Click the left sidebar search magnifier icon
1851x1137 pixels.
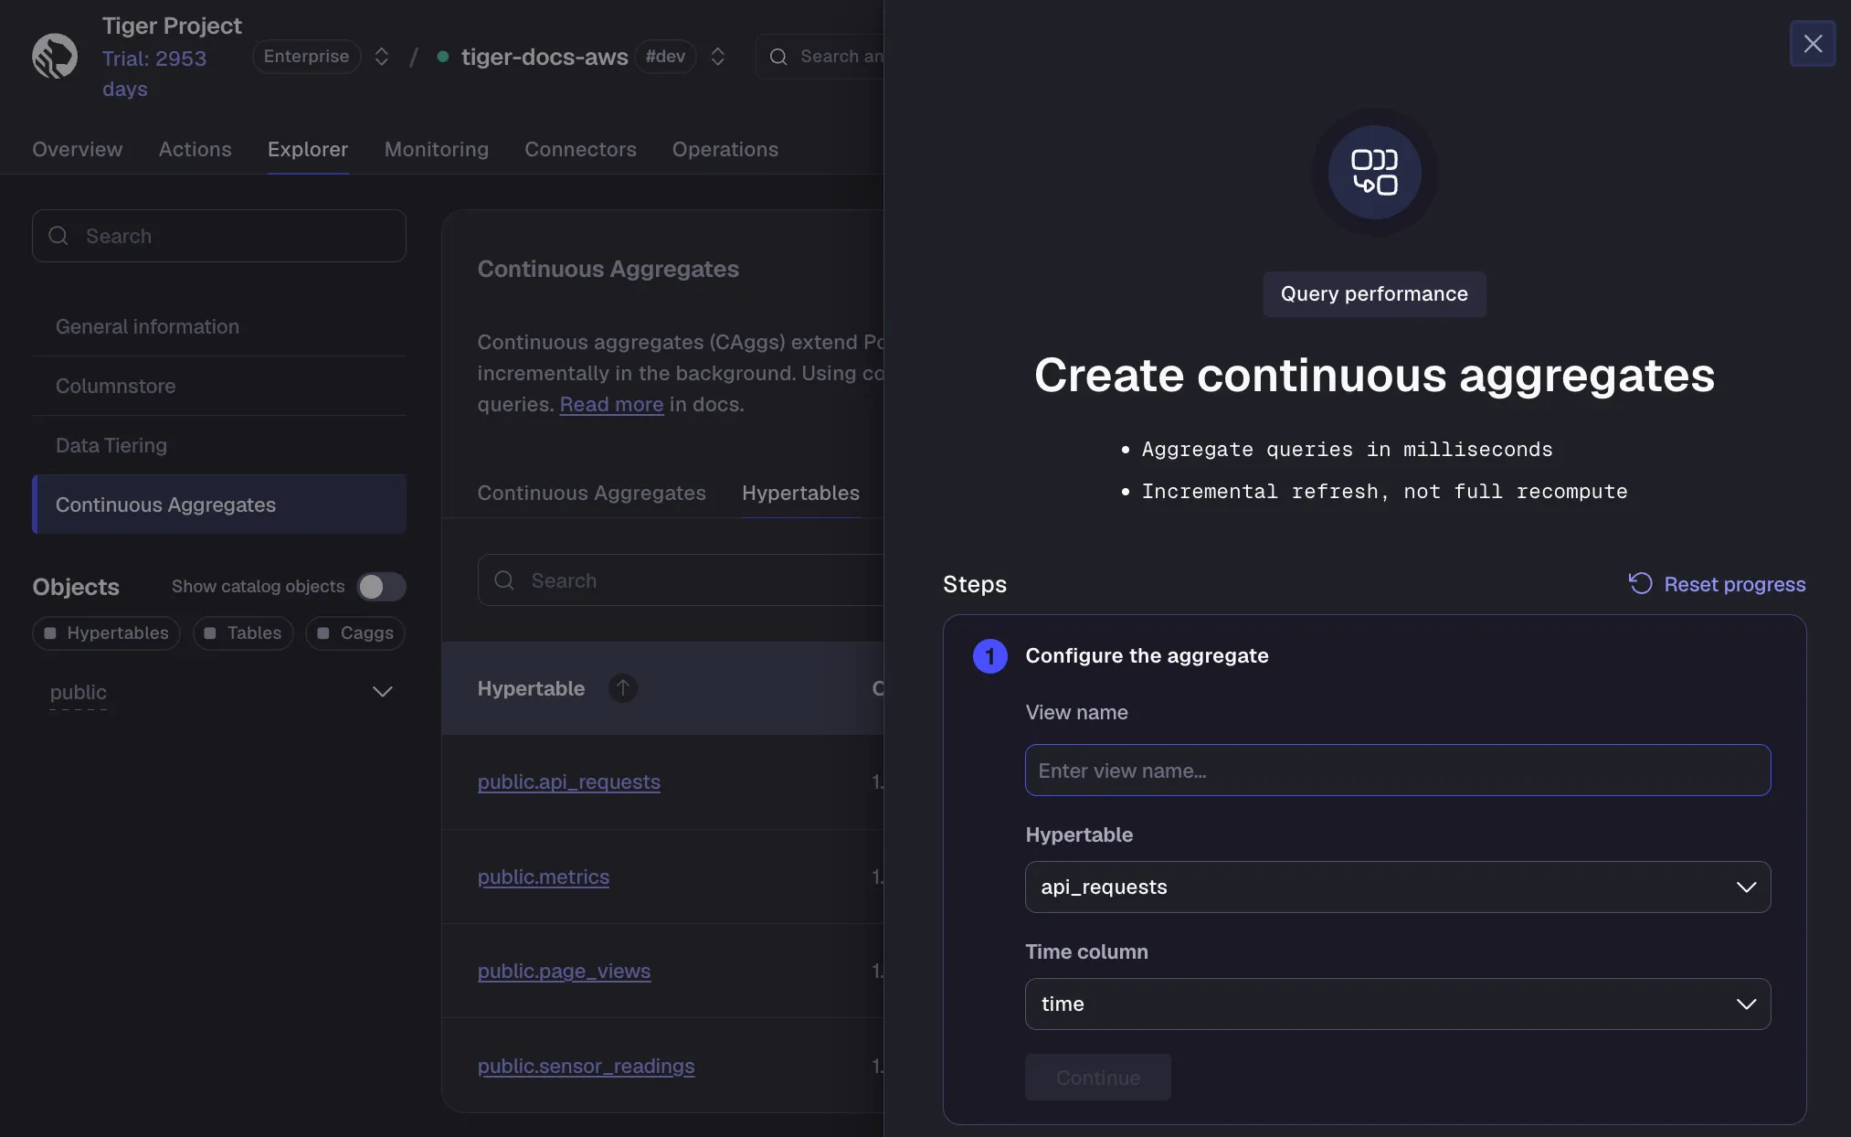coord(58,236)
